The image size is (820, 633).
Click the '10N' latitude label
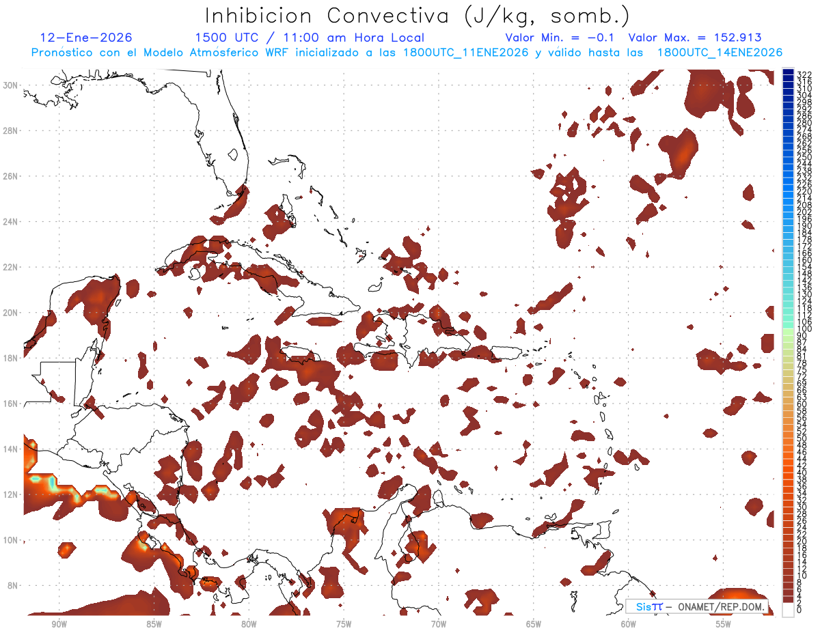click(10, 540)
